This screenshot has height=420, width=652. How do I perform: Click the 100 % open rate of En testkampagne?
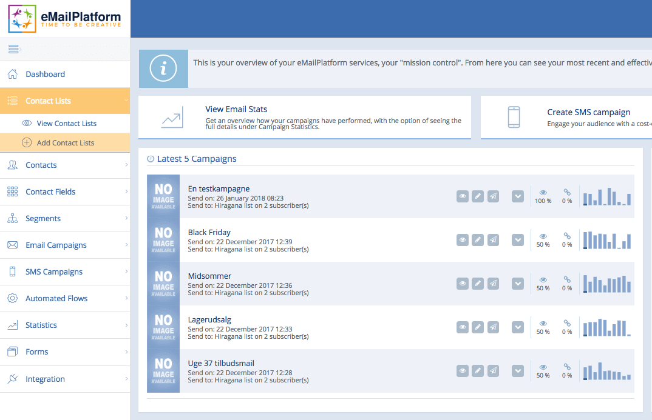click(x=543, y=201)
